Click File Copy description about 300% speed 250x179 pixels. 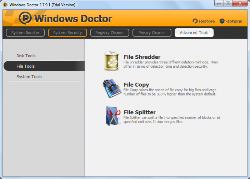170,92
